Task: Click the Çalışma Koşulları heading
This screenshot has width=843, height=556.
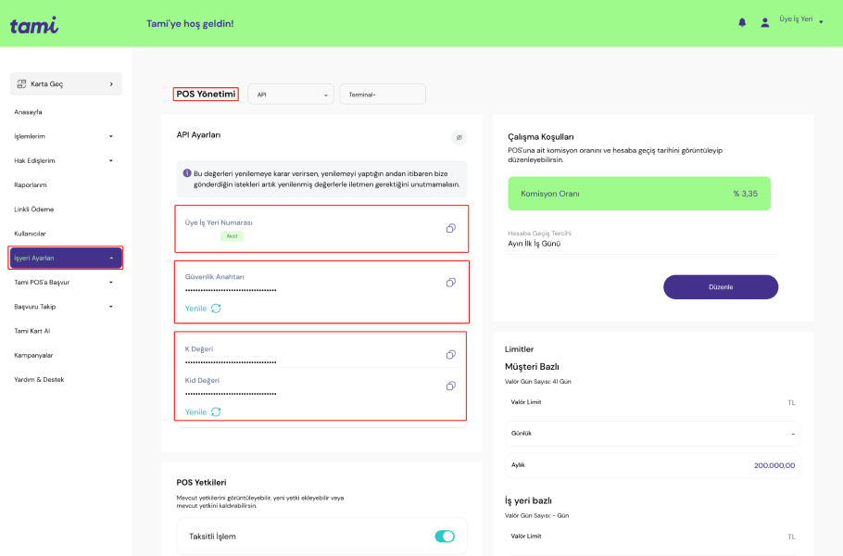Action: [x=541, y=137]
